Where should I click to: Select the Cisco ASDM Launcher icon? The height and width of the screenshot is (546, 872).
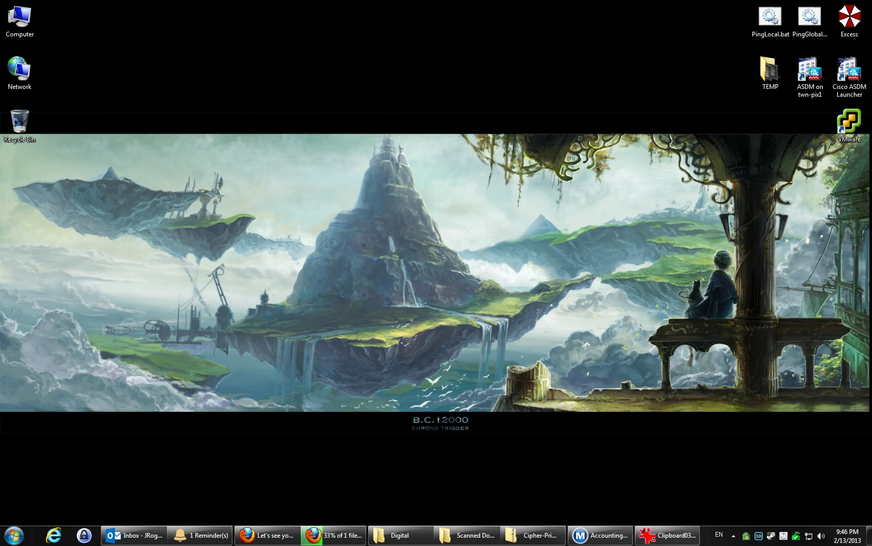[849, 77]
